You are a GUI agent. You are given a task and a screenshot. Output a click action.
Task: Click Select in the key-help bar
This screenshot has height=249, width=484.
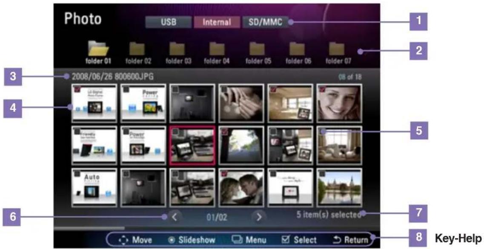point(299,240)
